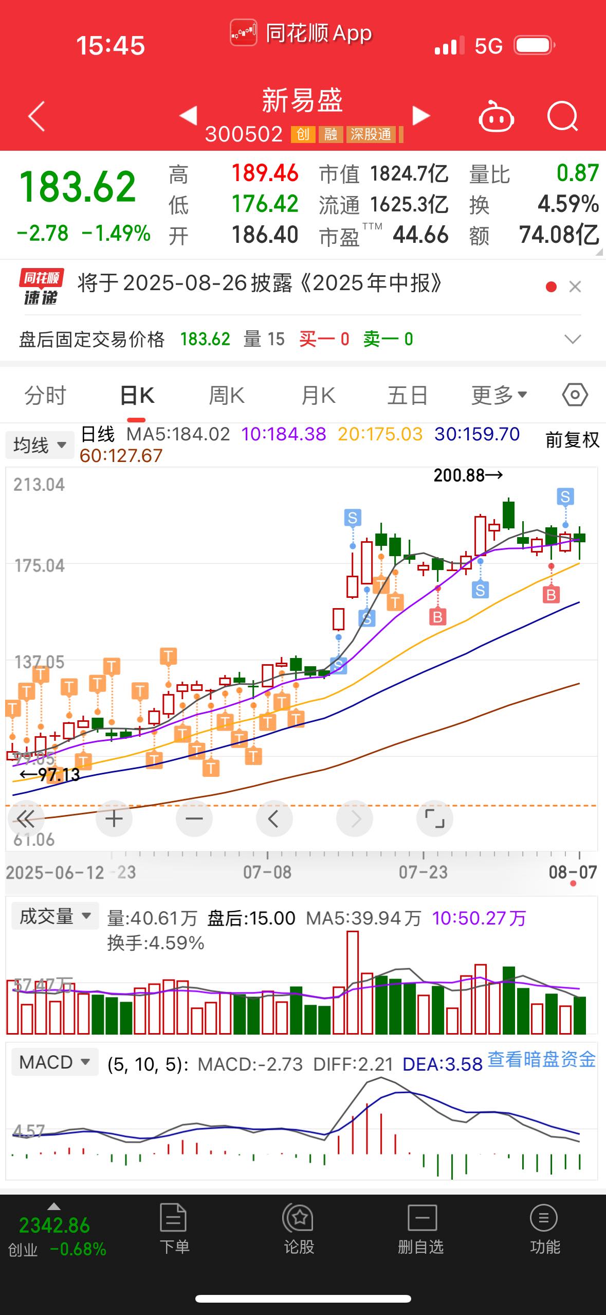Open 查看暗盘资金 link

tap(541, 1060)
